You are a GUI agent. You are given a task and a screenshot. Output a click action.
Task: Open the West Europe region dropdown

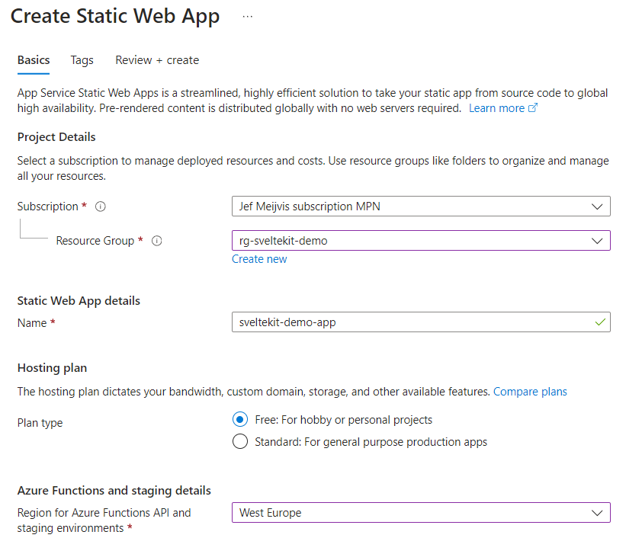[421, 513]
